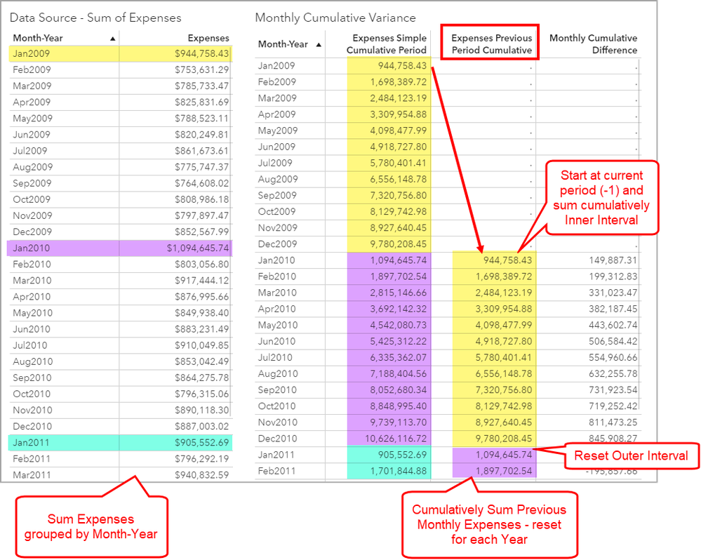The image size is (701, 560).
Task: Click cumulative value 7,320,756.80 for Sep2009
Action: [x=398, y=195]
